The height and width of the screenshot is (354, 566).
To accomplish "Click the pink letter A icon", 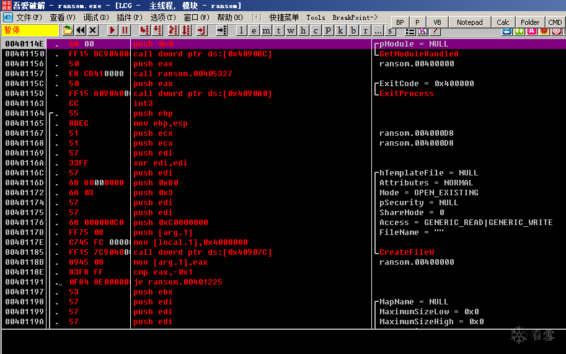I will (x=531, y=32).
